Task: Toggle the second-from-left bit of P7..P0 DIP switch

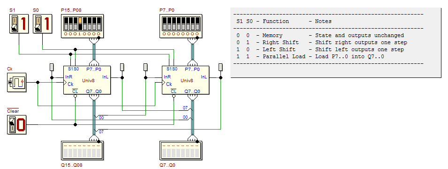Action: point(169,24)
